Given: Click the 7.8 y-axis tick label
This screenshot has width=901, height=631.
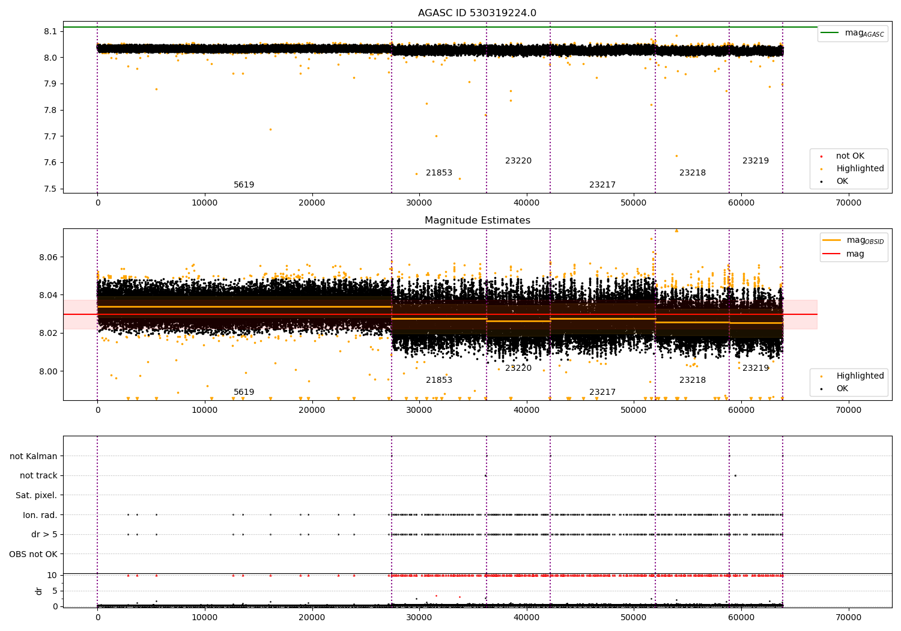Looking at the screenshot, I should (50, 110).
